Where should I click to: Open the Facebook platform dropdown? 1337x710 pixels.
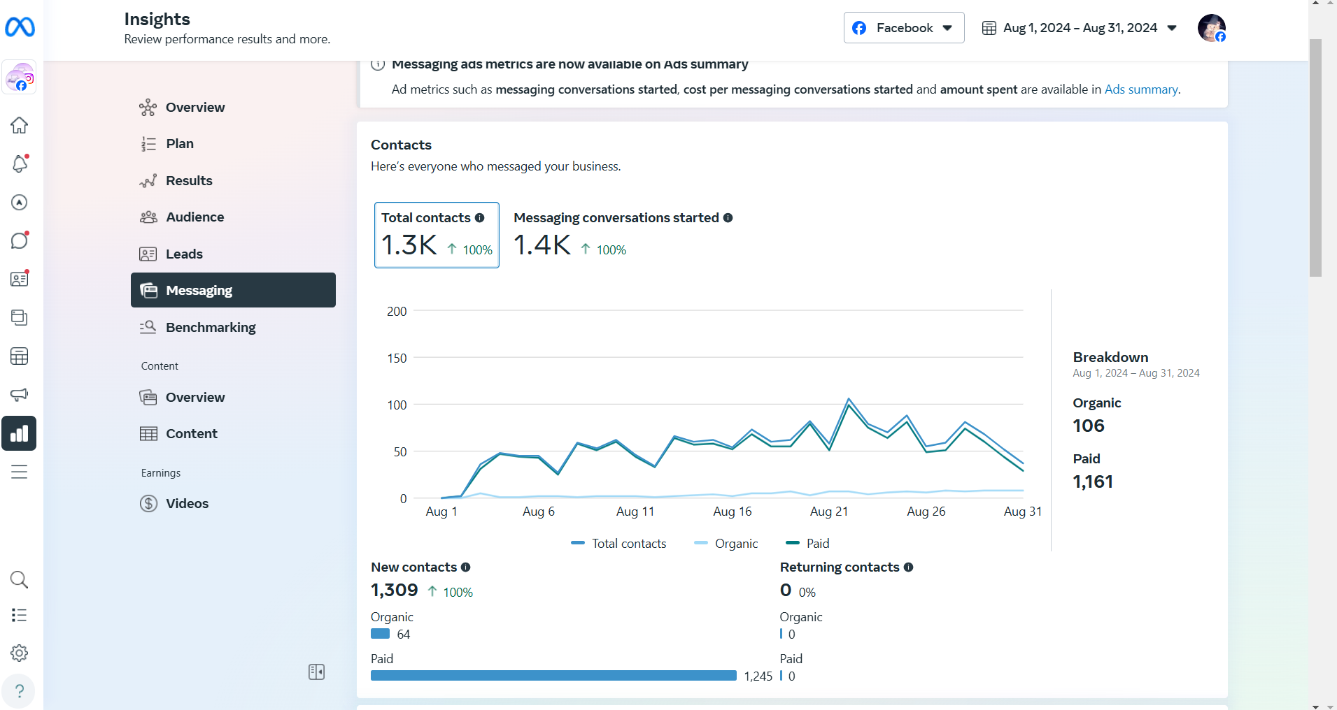click(x=903, y=28)
